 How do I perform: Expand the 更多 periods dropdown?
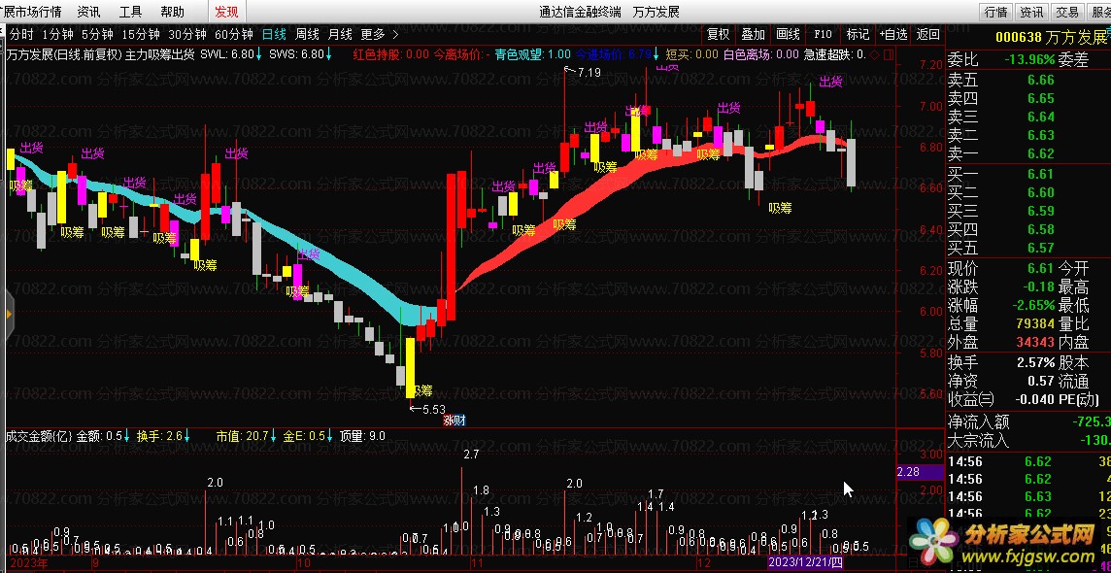coord(380,34)
